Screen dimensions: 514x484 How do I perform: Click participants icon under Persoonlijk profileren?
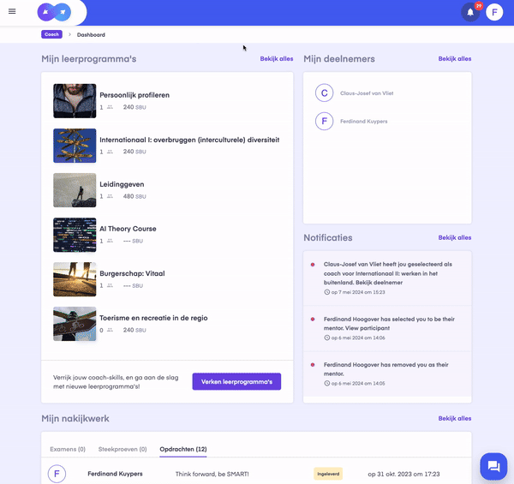[x=110, y=107]
